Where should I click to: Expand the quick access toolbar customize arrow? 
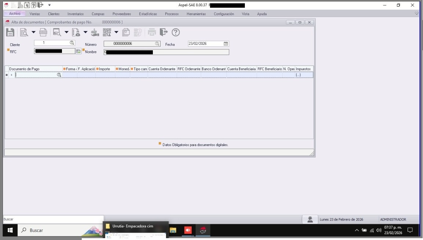(x=49, y=5)
